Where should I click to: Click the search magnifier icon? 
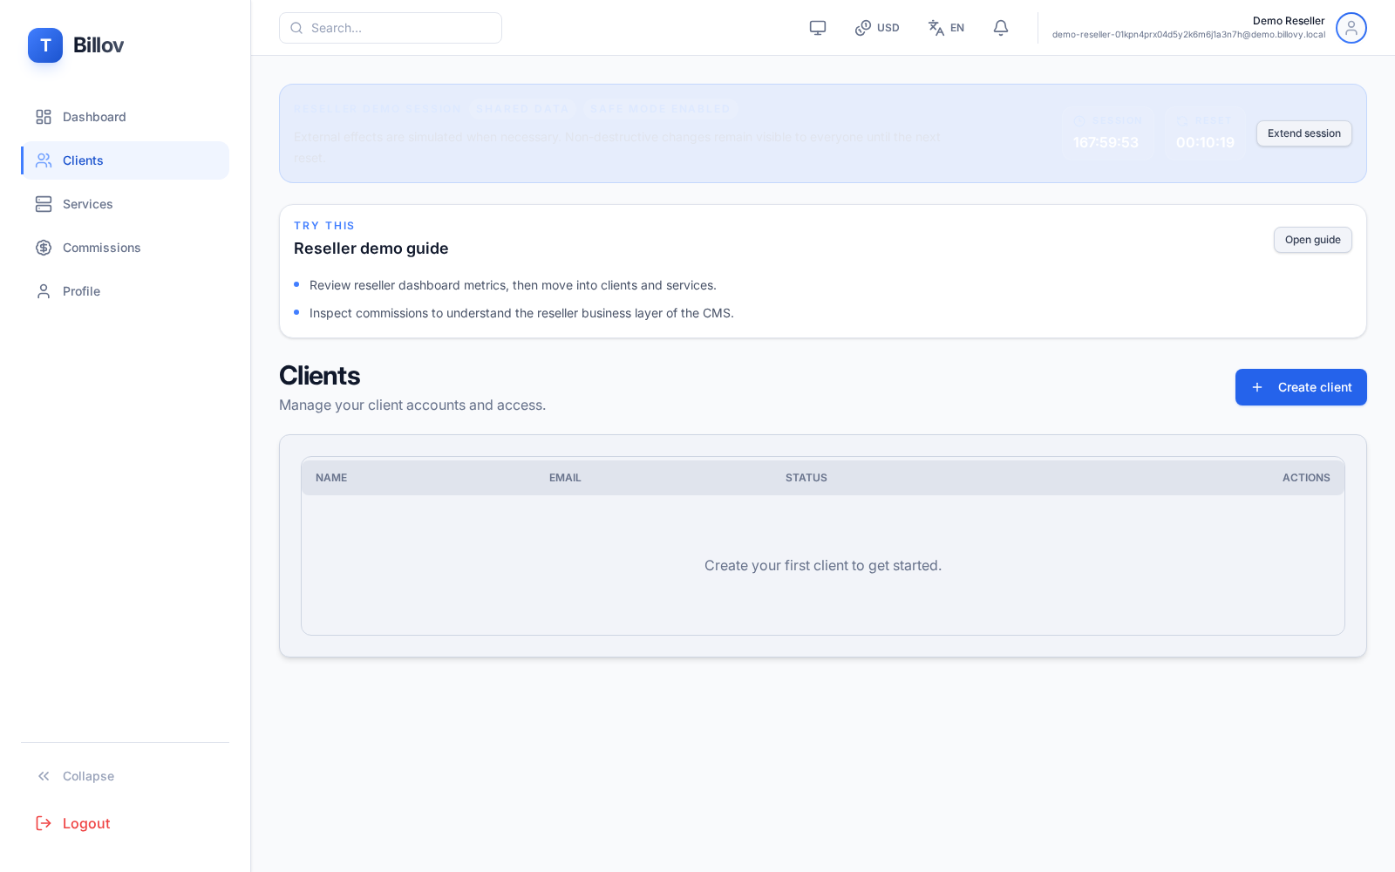tap(296, 27)
